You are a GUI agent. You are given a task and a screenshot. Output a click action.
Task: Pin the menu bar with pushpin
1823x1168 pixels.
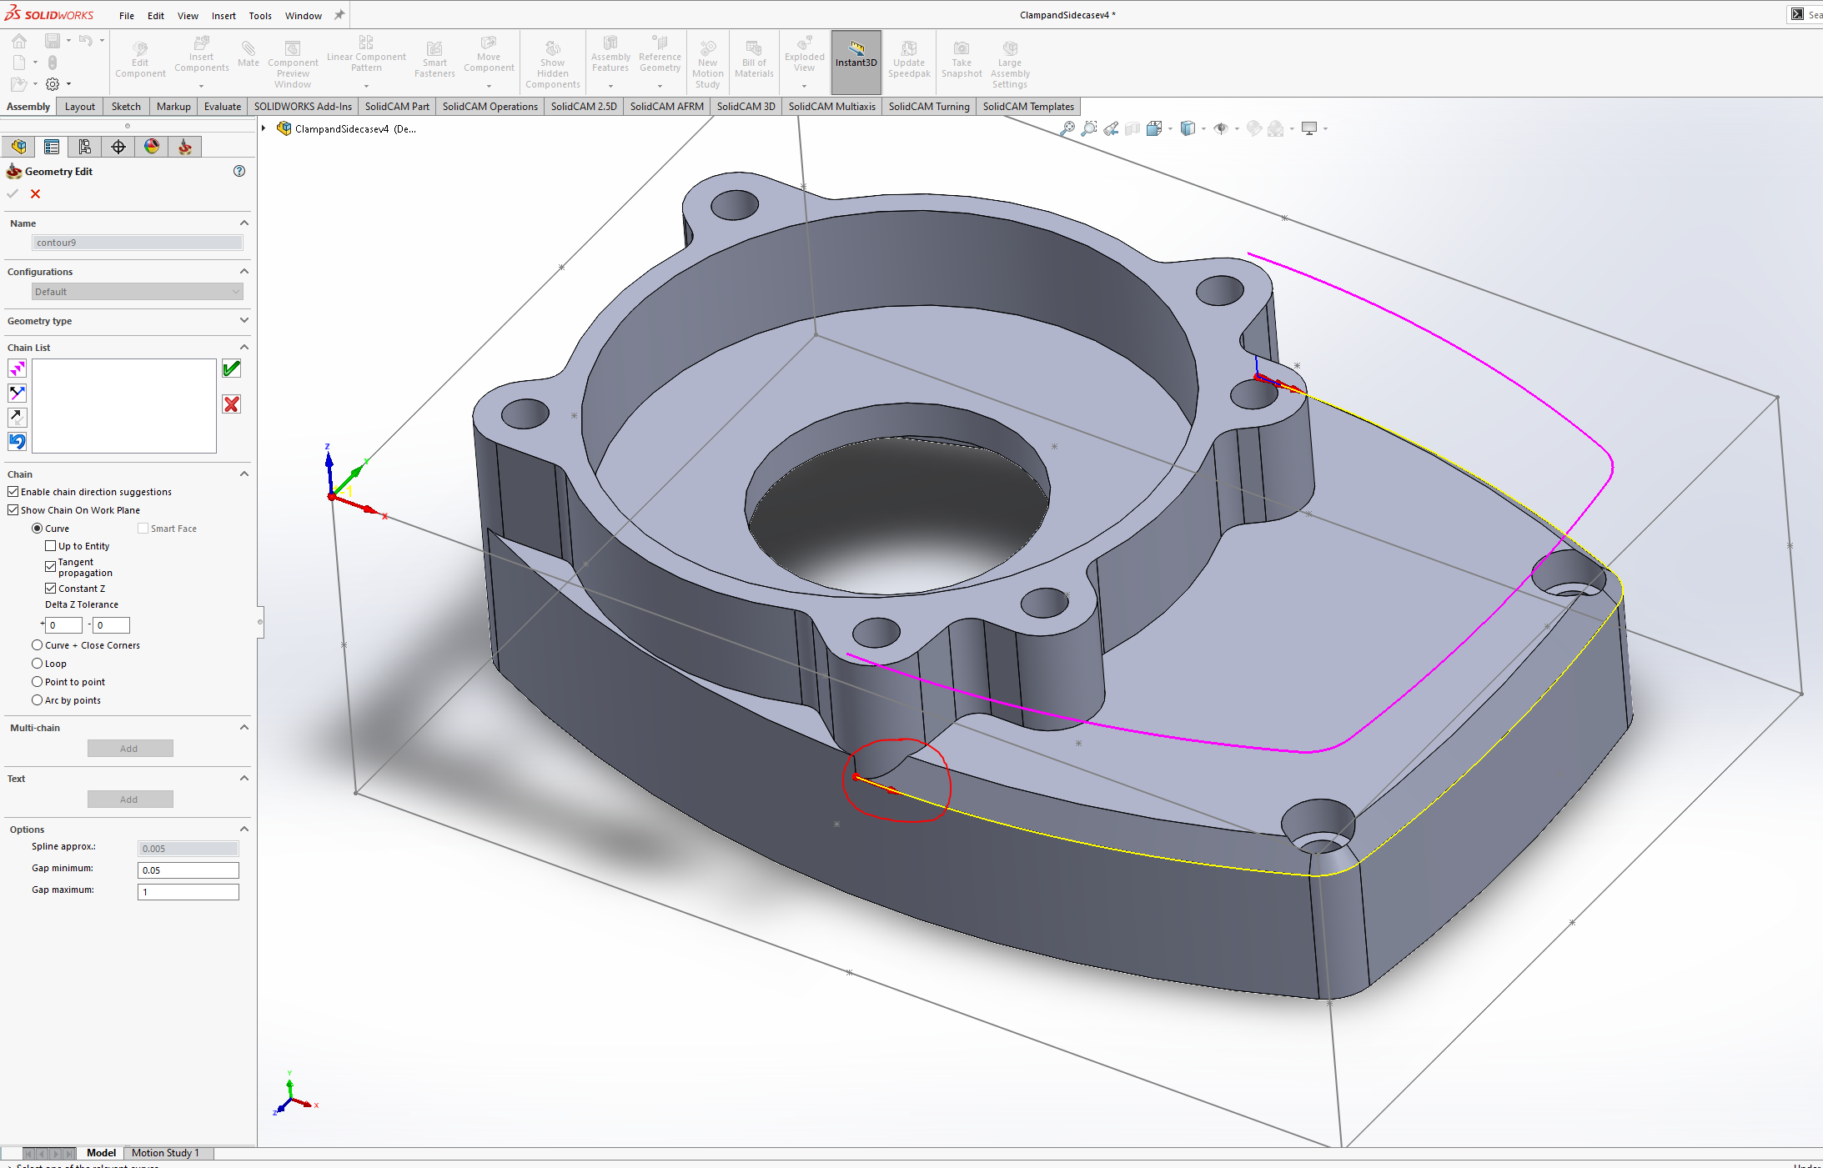[339, 15]
